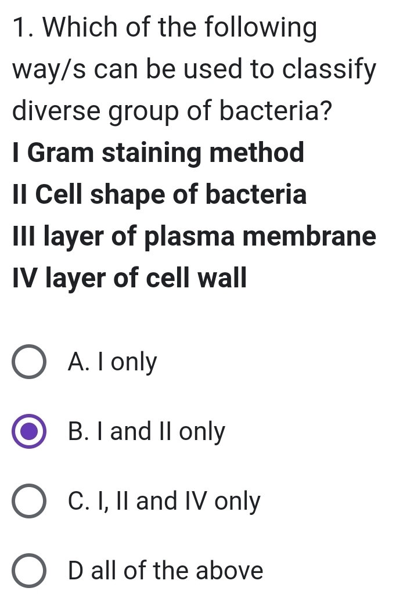Click Roman numeral III before 'layer of plasma'
This screenshot has width=396, height=602.
coord(24,237)
